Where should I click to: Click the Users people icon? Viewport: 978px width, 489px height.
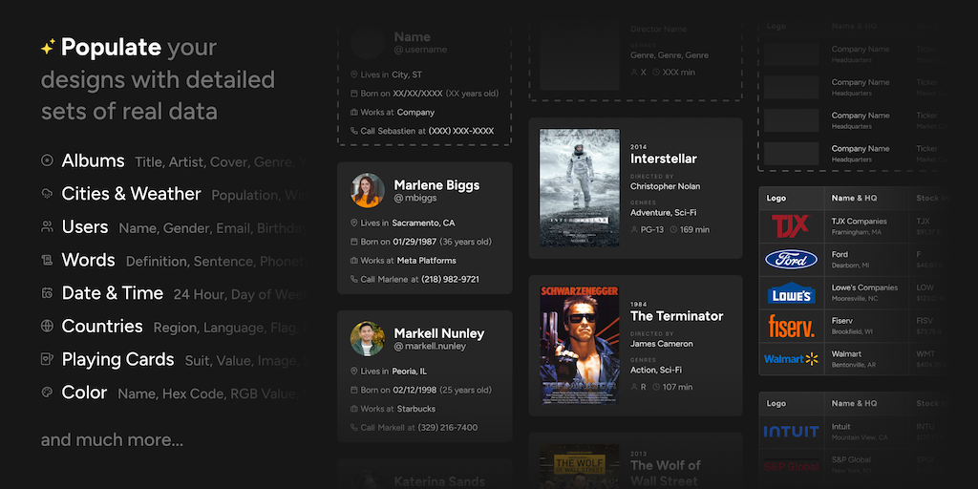[47, 227]
